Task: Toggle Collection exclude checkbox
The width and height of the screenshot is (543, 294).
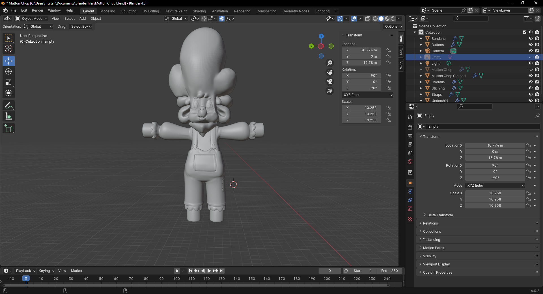Action: [x=525, y=32]
